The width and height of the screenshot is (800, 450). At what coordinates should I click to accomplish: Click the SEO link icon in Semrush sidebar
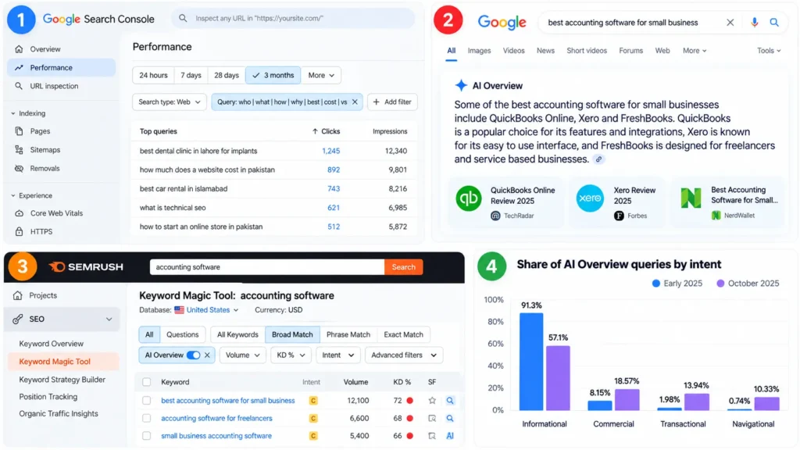pos(18,319)
